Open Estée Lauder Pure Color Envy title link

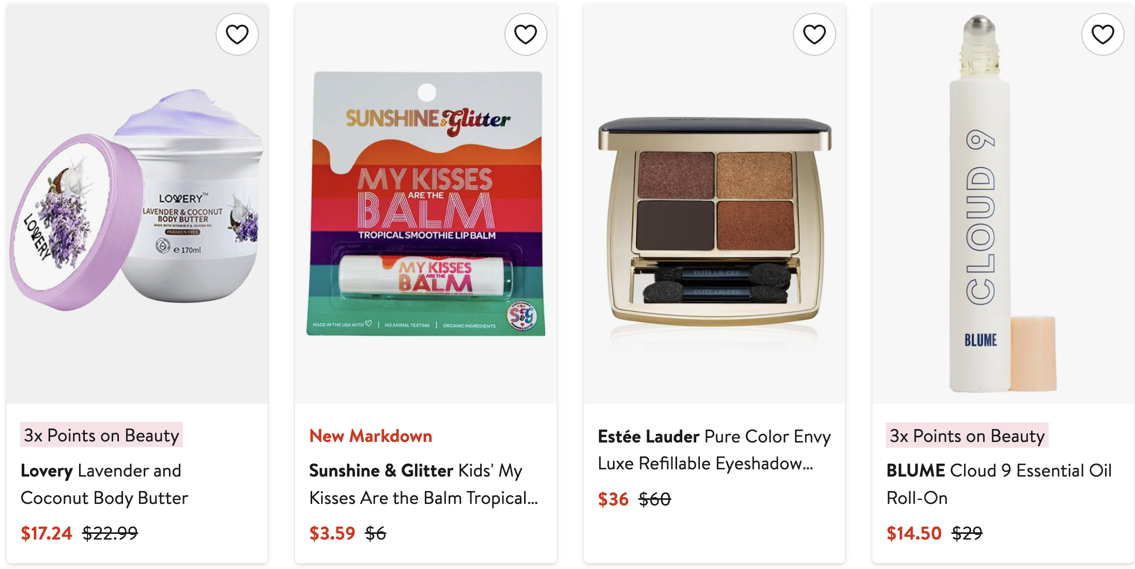pyautogui.click(x=714, y=450)
